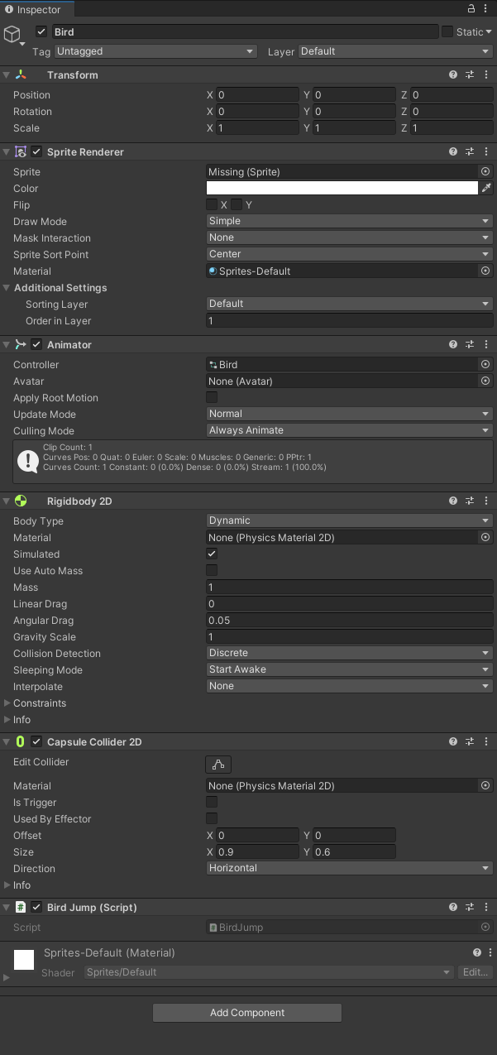Image resolution: width=497 pixels, height=1055 pixels.
Task: Open the Collision Detection dropdown
Action: (x=350, y=653)
